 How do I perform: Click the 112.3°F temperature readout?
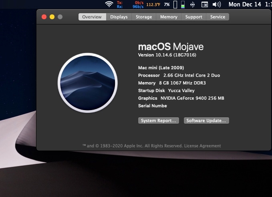pos(153,4)
